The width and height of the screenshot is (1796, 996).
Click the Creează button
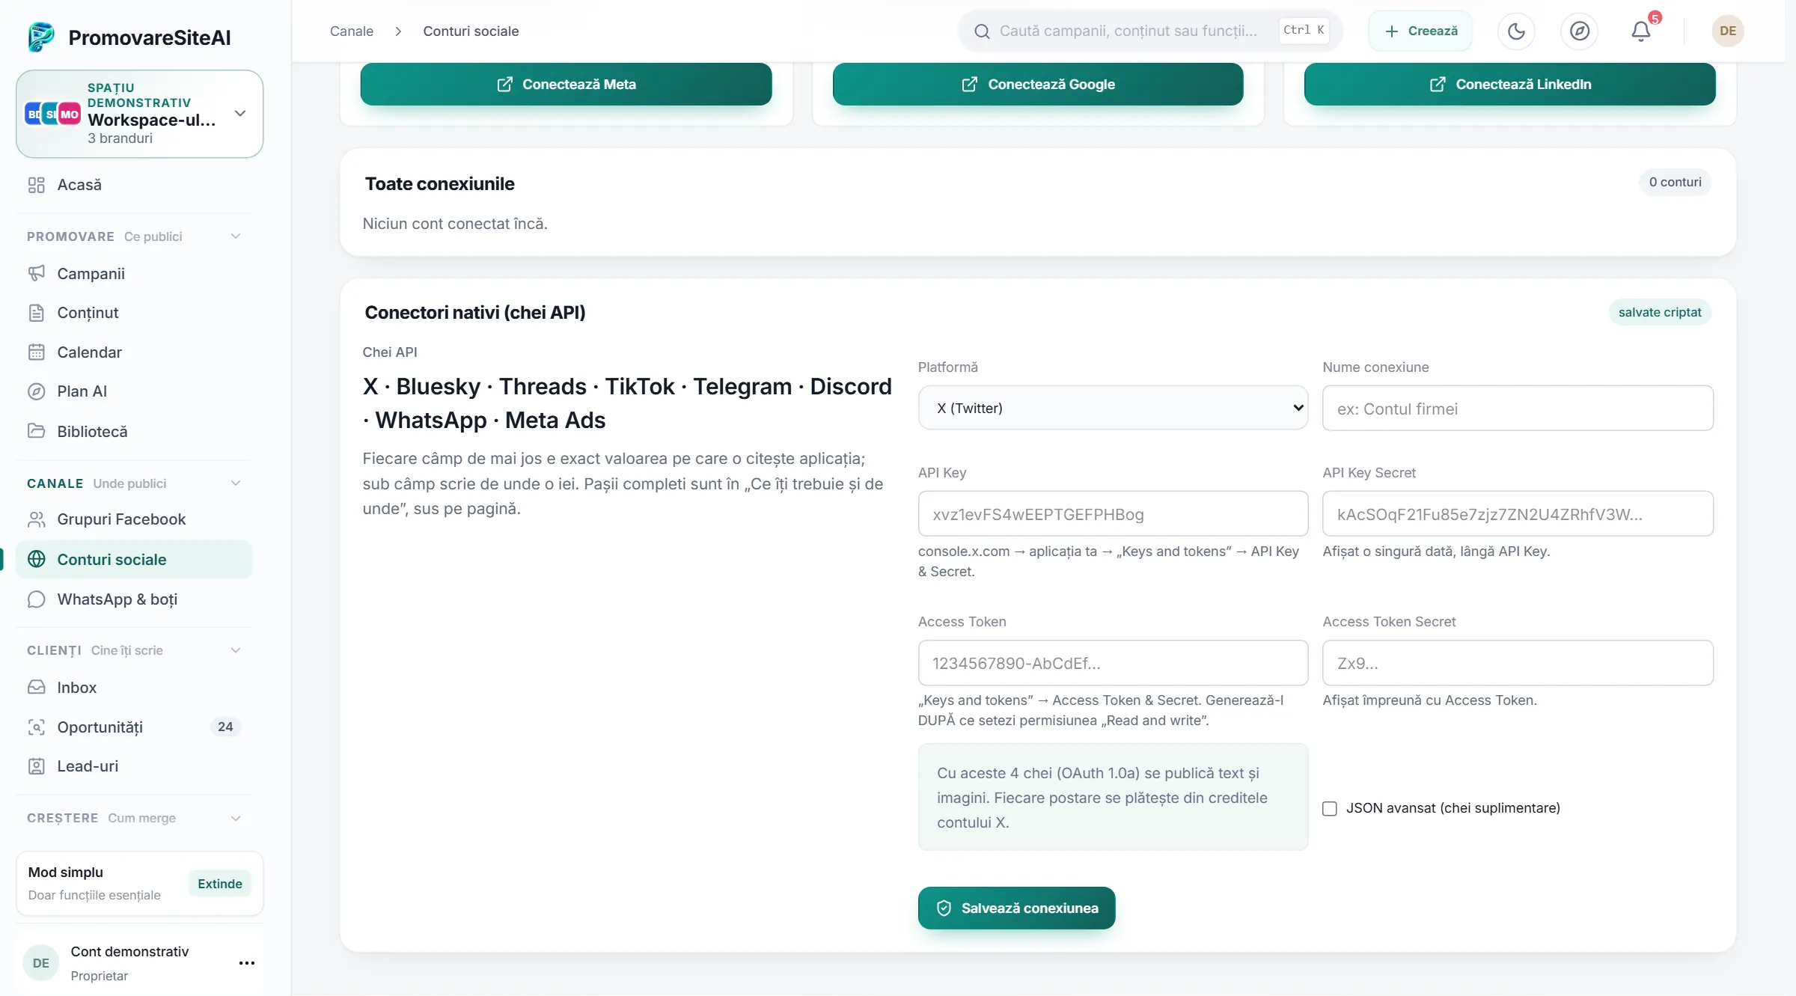[x=1420, y=31]
